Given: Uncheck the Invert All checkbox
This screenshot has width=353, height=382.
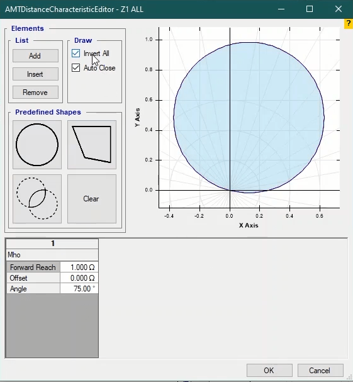Looking at the screenshot, I should pos(76,53).
